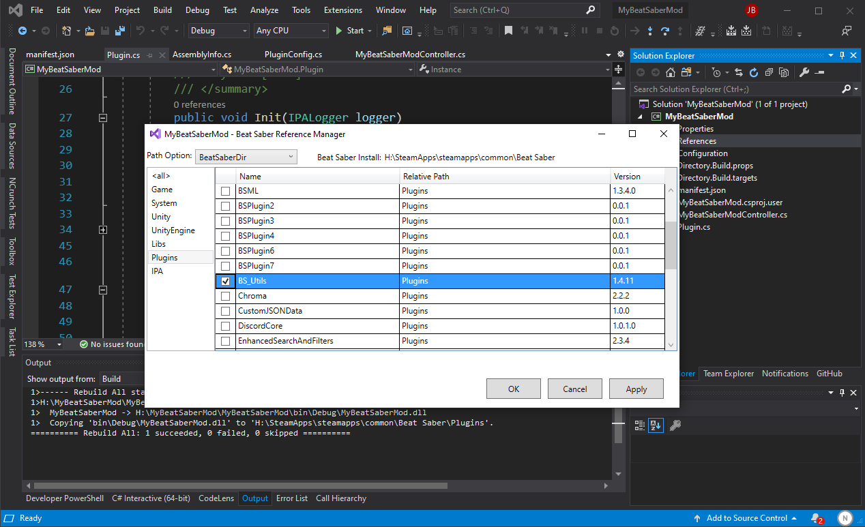Check the DiscordCore checkbox
The height and width of the screenshot is (527, 865).
225,326
